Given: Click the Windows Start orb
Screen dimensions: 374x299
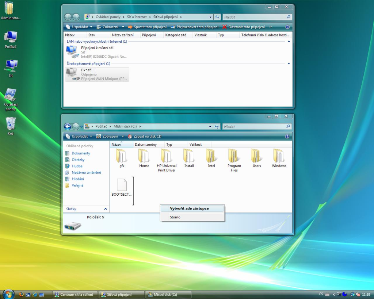Looking at the screenshot, I should pos(8,294).
